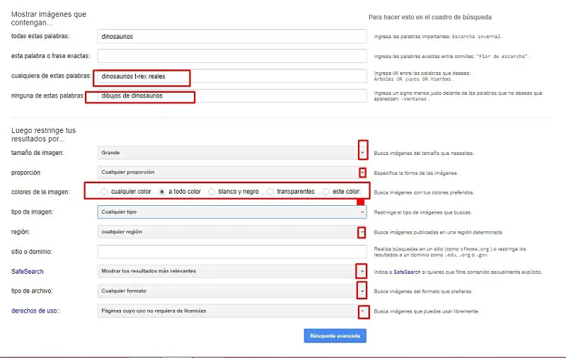Select the 'cualquier color' radio button
566x358 pixels.
(x=105, y=192)
